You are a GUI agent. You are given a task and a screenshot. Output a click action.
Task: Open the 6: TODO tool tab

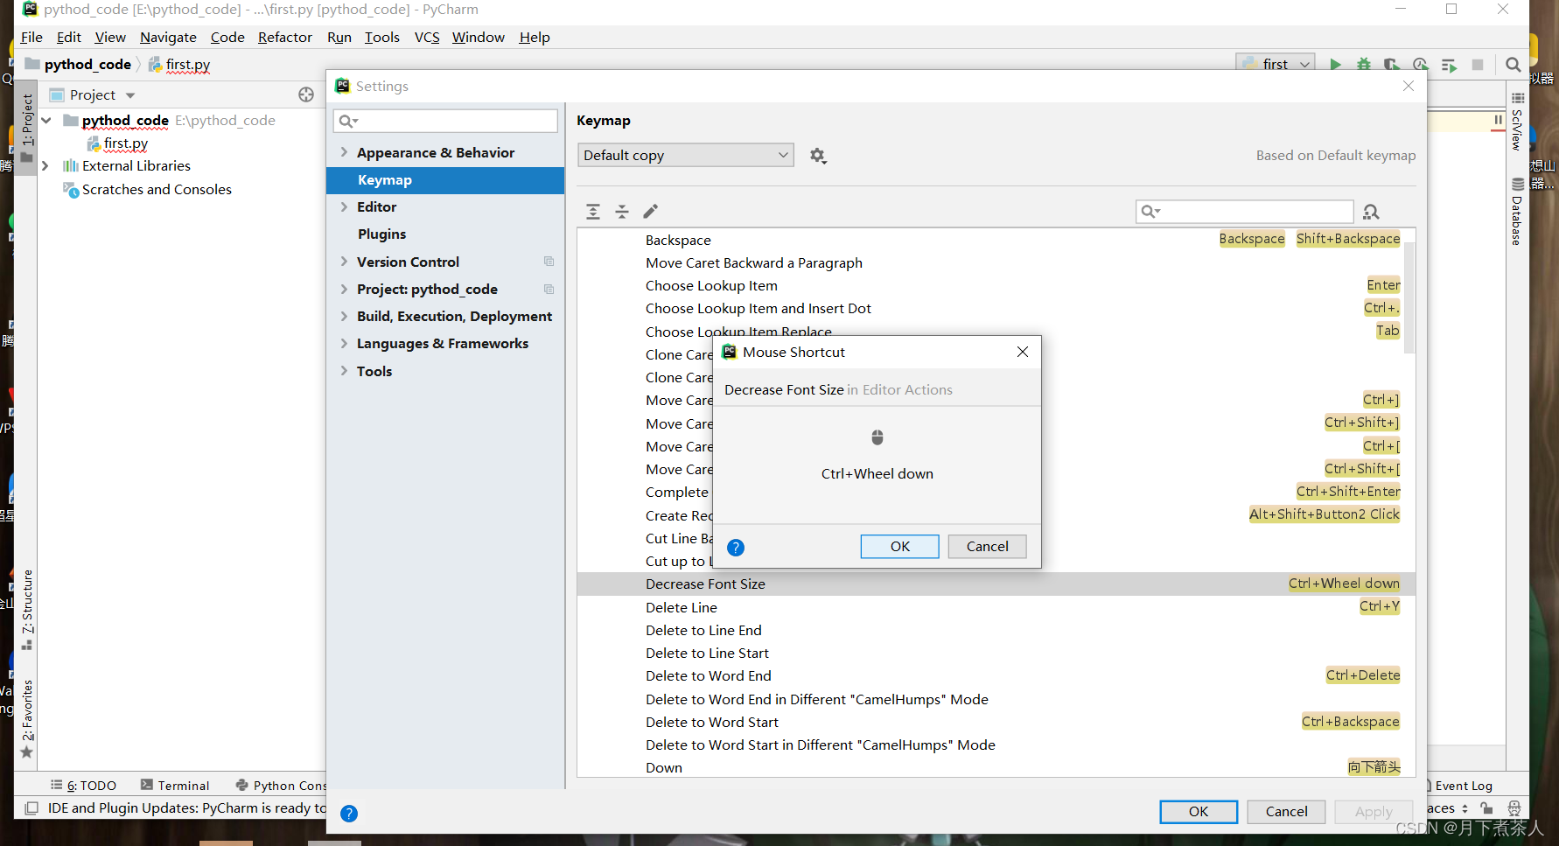[x=84, y=786]
